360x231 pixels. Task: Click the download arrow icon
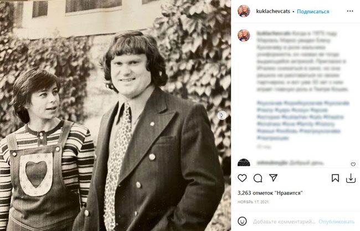[351, 178]
